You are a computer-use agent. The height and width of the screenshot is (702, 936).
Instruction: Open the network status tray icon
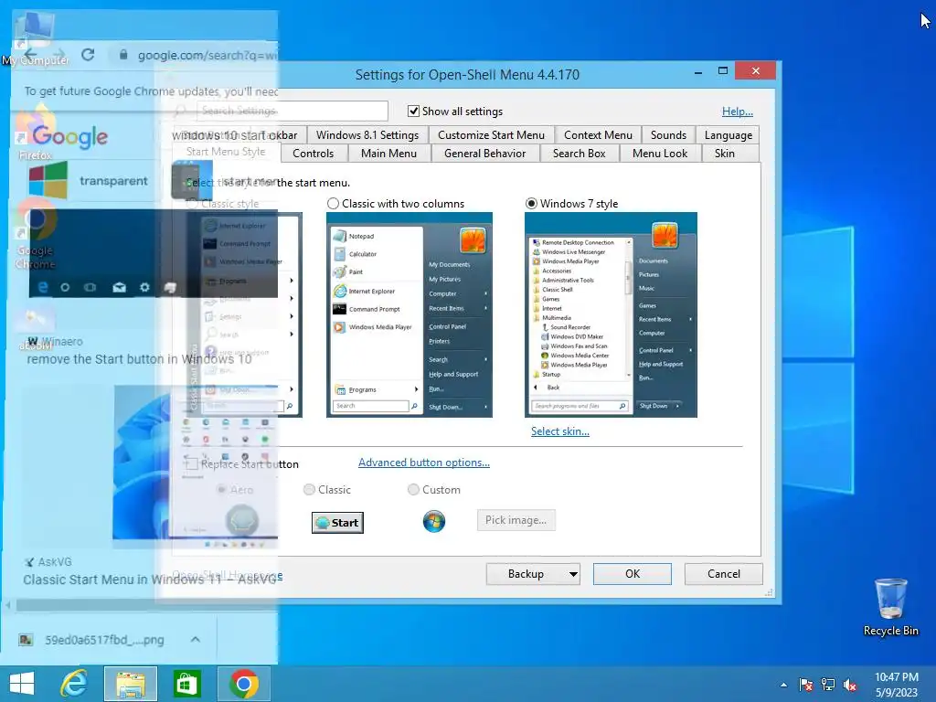pyautogui.click(x=828, y=685)
